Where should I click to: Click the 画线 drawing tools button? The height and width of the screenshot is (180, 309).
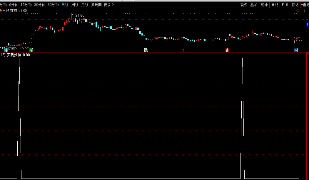click(274, 5)
